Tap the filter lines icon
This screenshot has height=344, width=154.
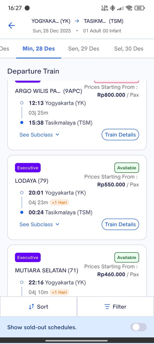click(107, 307)
